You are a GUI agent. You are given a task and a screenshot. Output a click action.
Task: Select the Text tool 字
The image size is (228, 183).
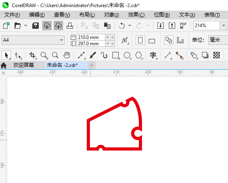(153, 55)
